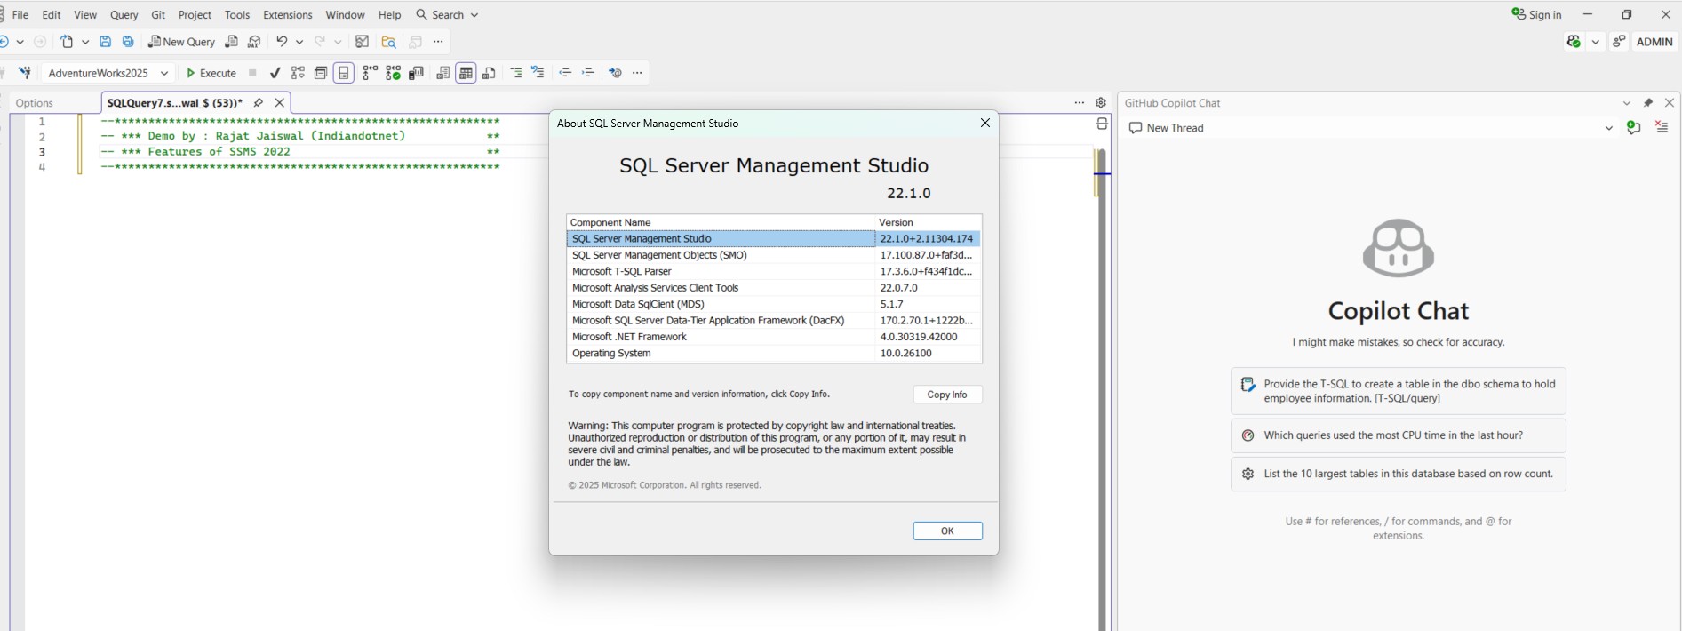Open the standard toolbar overflow menu
The width and height of the screenshot is (1682, 631).
click(438, 42)
